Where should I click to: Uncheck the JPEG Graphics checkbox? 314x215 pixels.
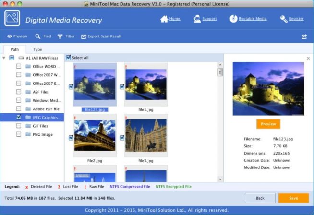(19, 117)
